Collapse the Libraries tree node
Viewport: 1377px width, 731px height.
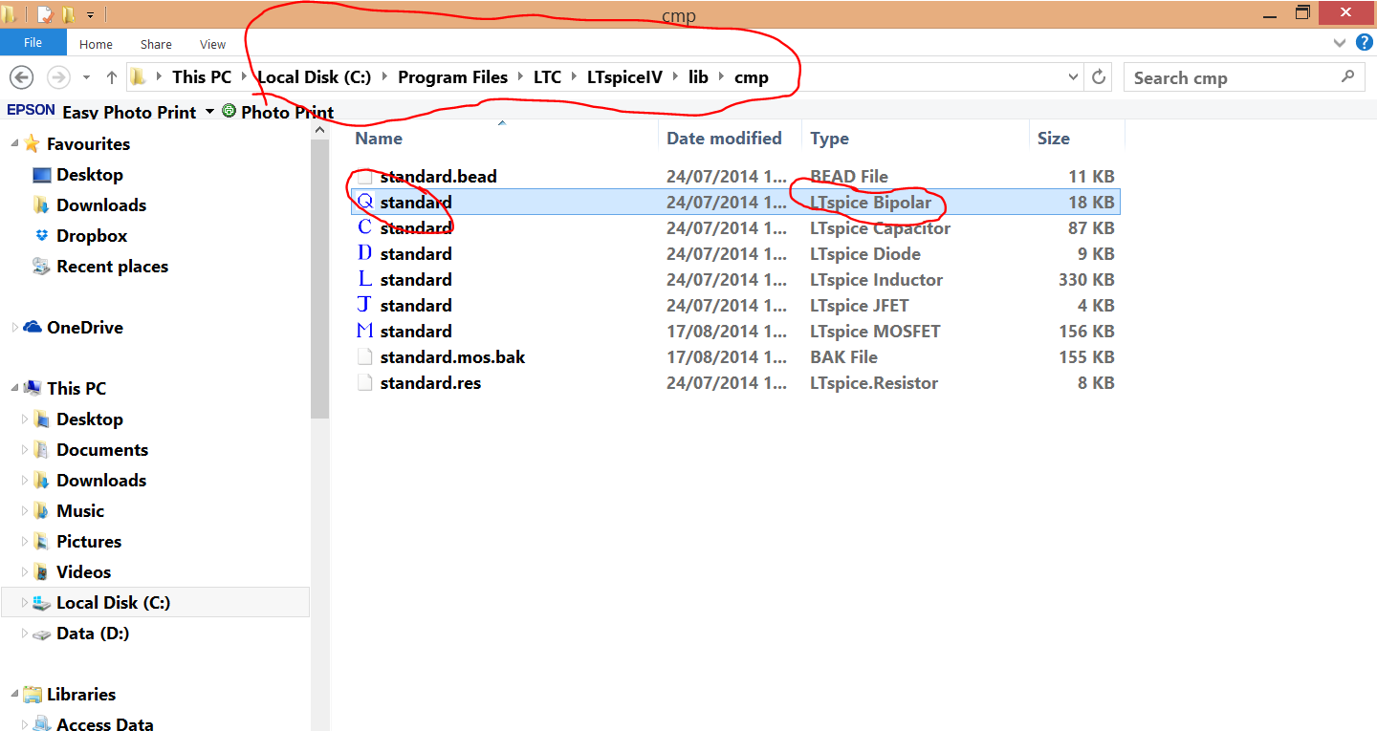coord(14,695)
